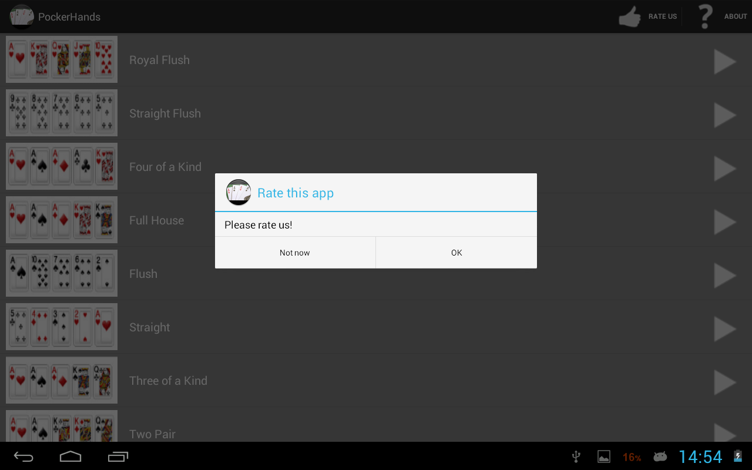The width and height of the screenshot is (752, 470).
Task: Tap the Rate this app dialog icon
Action: [x=239, y=192]
